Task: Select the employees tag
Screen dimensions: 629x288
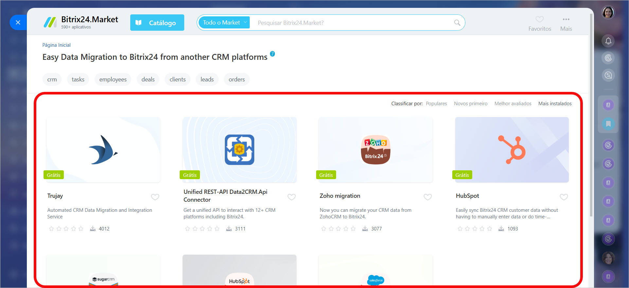Action: point(113,79)
